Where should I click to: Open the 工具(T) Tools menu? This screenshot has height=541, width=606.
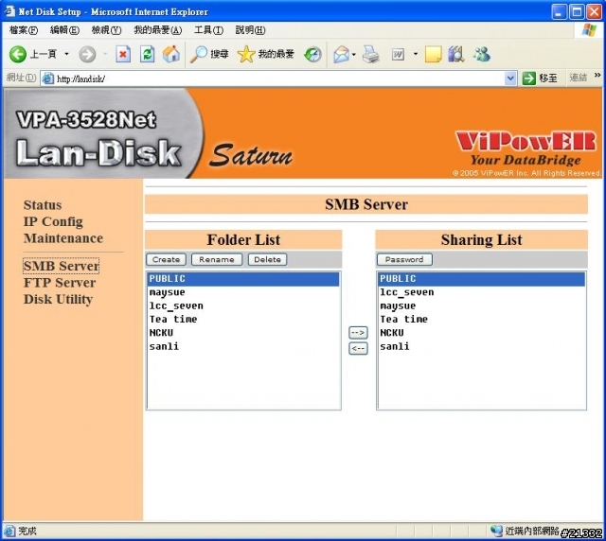click(208, 30)
